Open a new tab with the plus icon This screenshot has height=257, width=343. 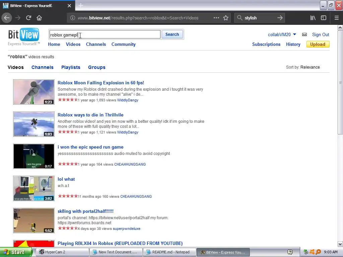[x=81, y=5]
